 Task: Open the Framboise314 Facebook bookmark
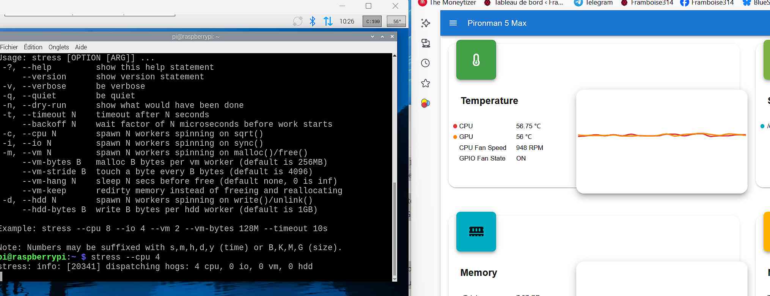click(x=707, y=3)
